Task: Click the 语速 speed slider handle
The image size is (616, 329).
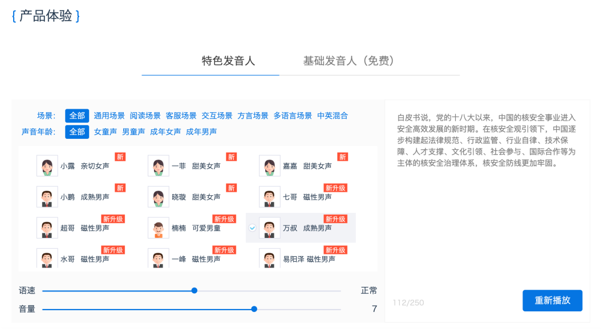Action: click(194, 290)
